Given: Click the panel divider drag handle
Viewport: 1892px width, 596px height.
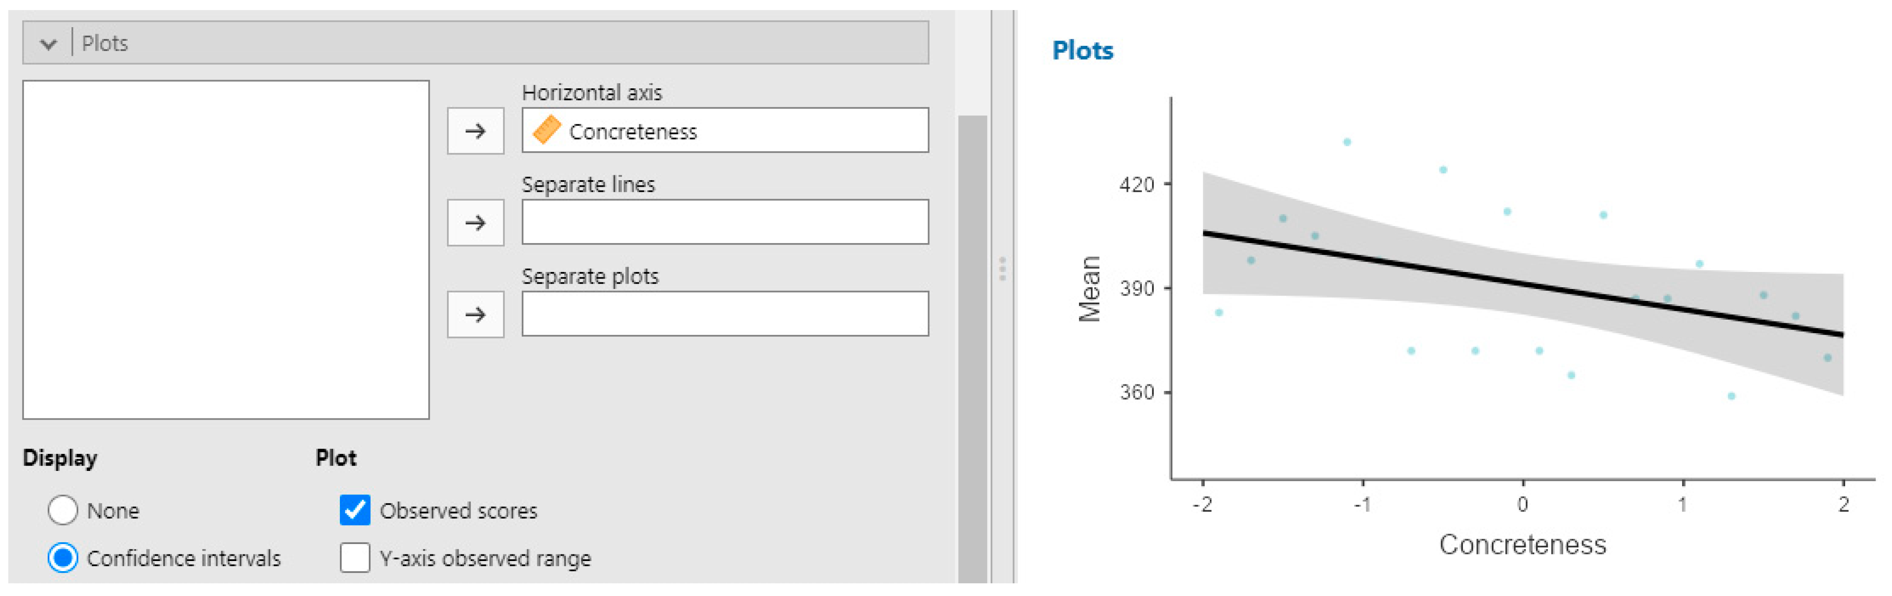Looking at the screenshot, I should pyautogui.click(x=1002, y=268).
